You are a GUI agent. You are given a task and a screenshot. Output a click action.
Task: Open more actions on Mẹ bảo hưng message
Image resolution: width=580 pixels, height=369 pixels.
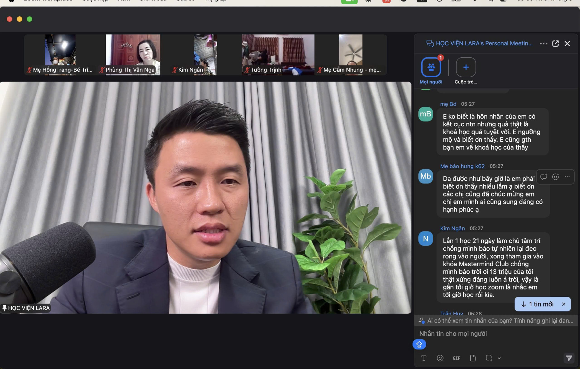pos(567,177)
